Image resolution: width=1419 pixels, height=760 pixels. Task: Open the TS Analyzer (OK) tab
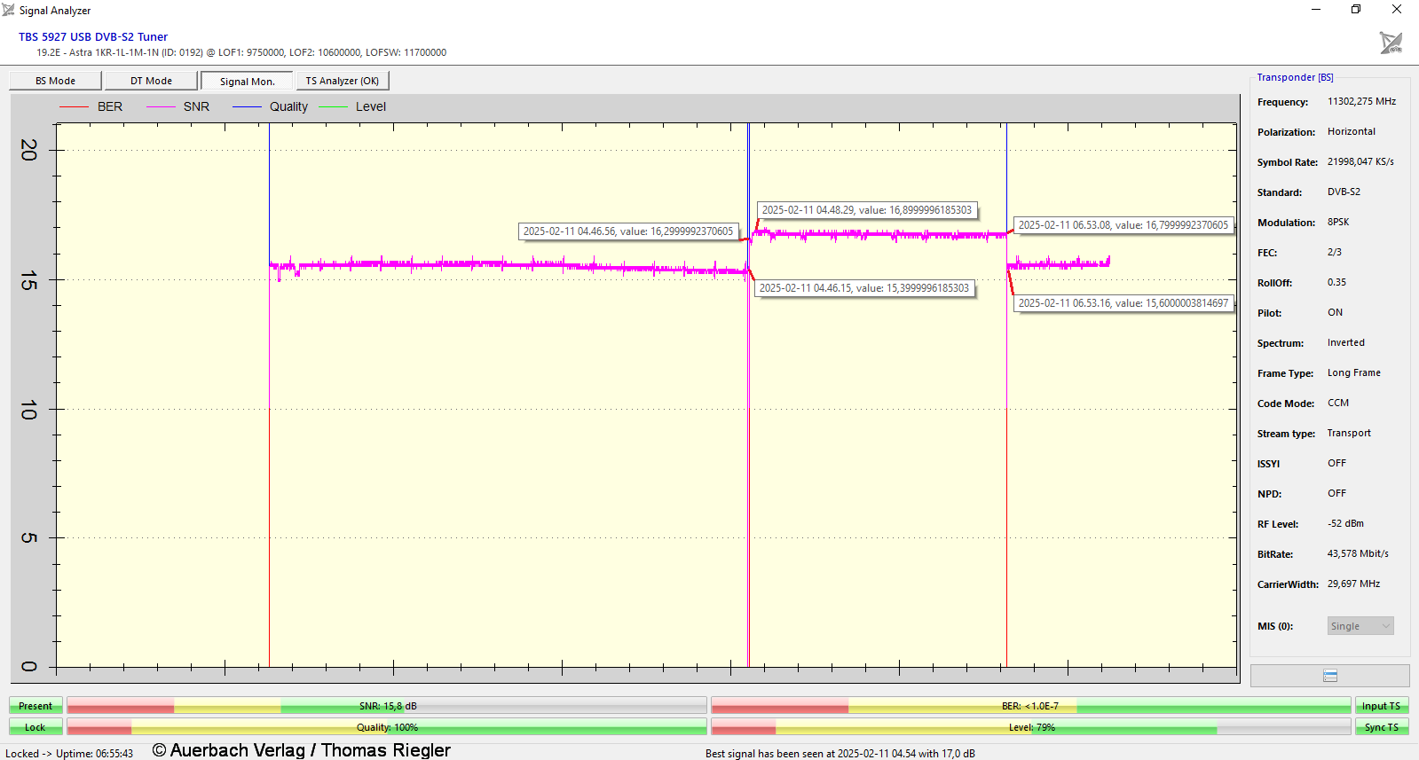coord(343,81)
